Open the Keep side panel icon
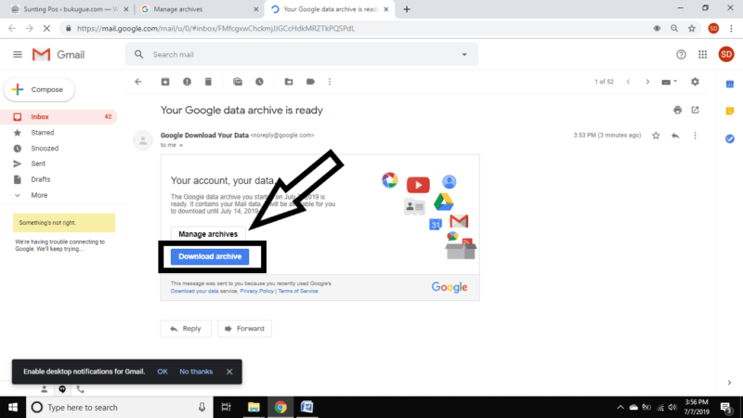The width and height of the screenshot is (743, 418). pyautogui.click(x=730, y=111)
